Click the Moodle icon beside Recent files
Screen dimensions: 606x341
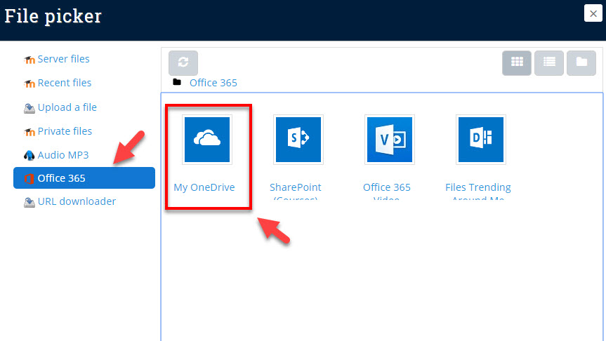tap(29, 83)
